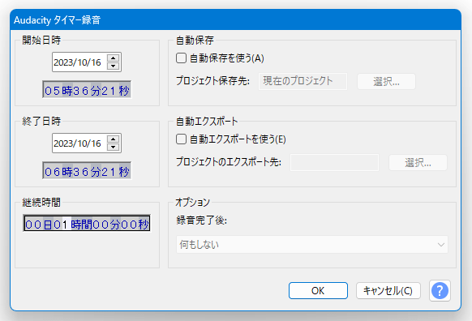Click the start time field 05時36分21秒
This screenshot has height=321, width=472.
click(x=87, y=90)
